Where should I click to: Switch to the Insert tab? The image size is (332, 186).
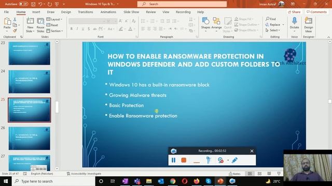click(x=36, y=12)
